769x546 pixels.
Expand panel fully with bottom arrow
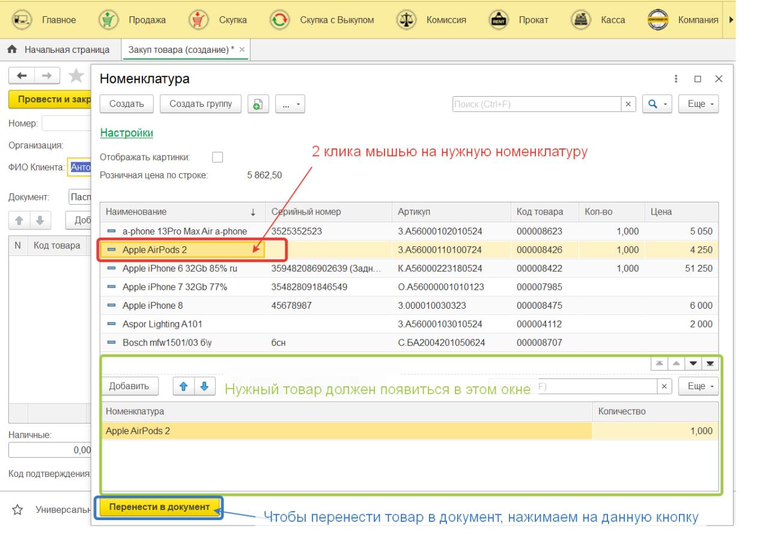710,364
